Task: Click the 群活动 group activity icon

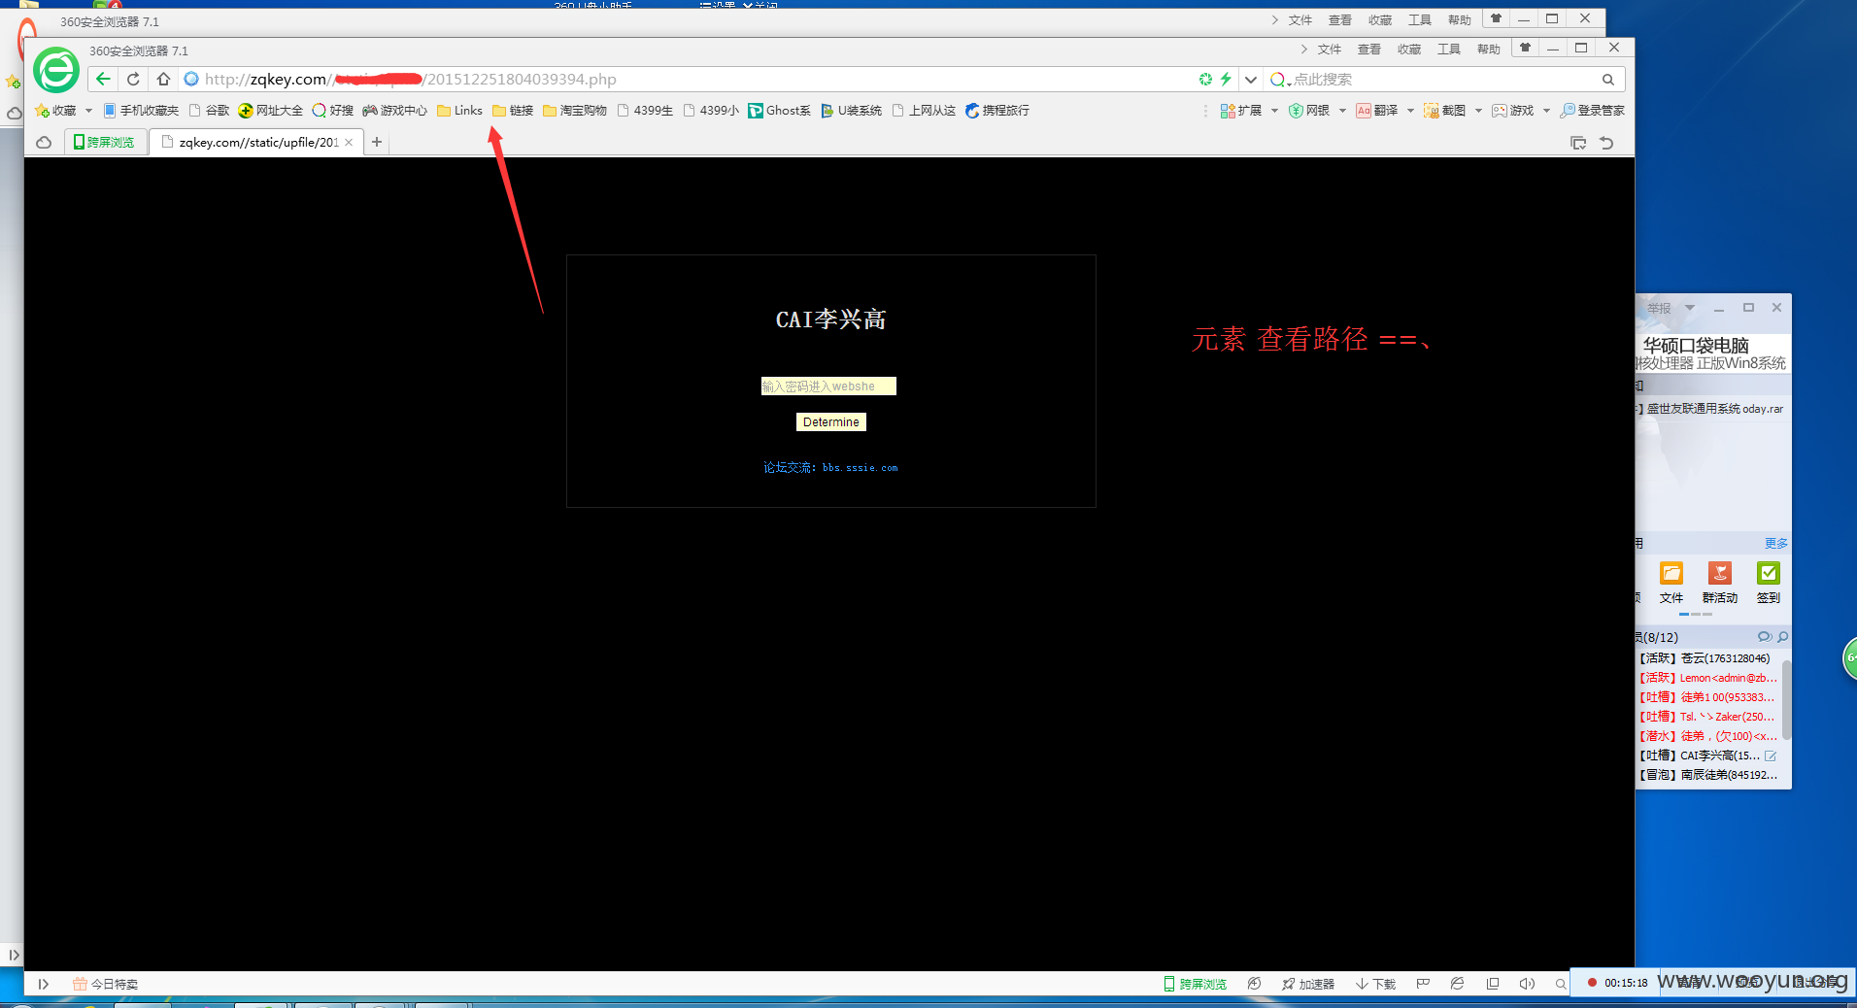Action: tap(1720, 583)
